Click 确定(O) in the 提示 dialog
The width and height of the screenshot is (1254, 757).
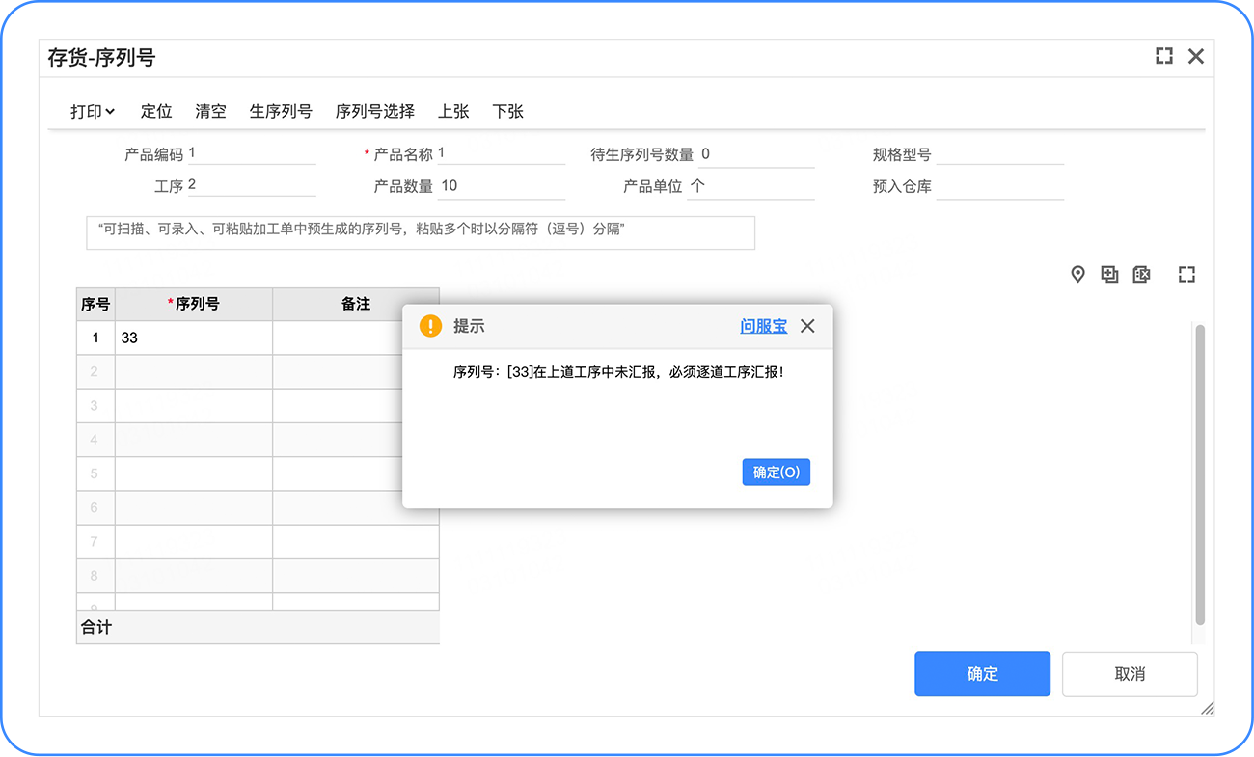(777, 473)
